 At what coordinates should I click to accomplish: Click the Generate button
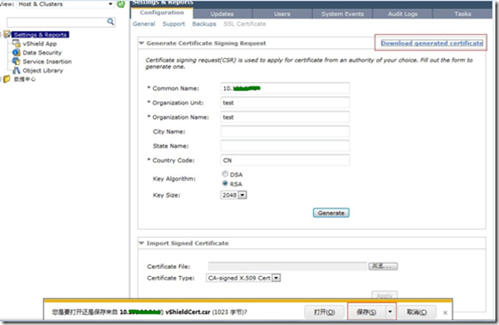coord(331,213)
